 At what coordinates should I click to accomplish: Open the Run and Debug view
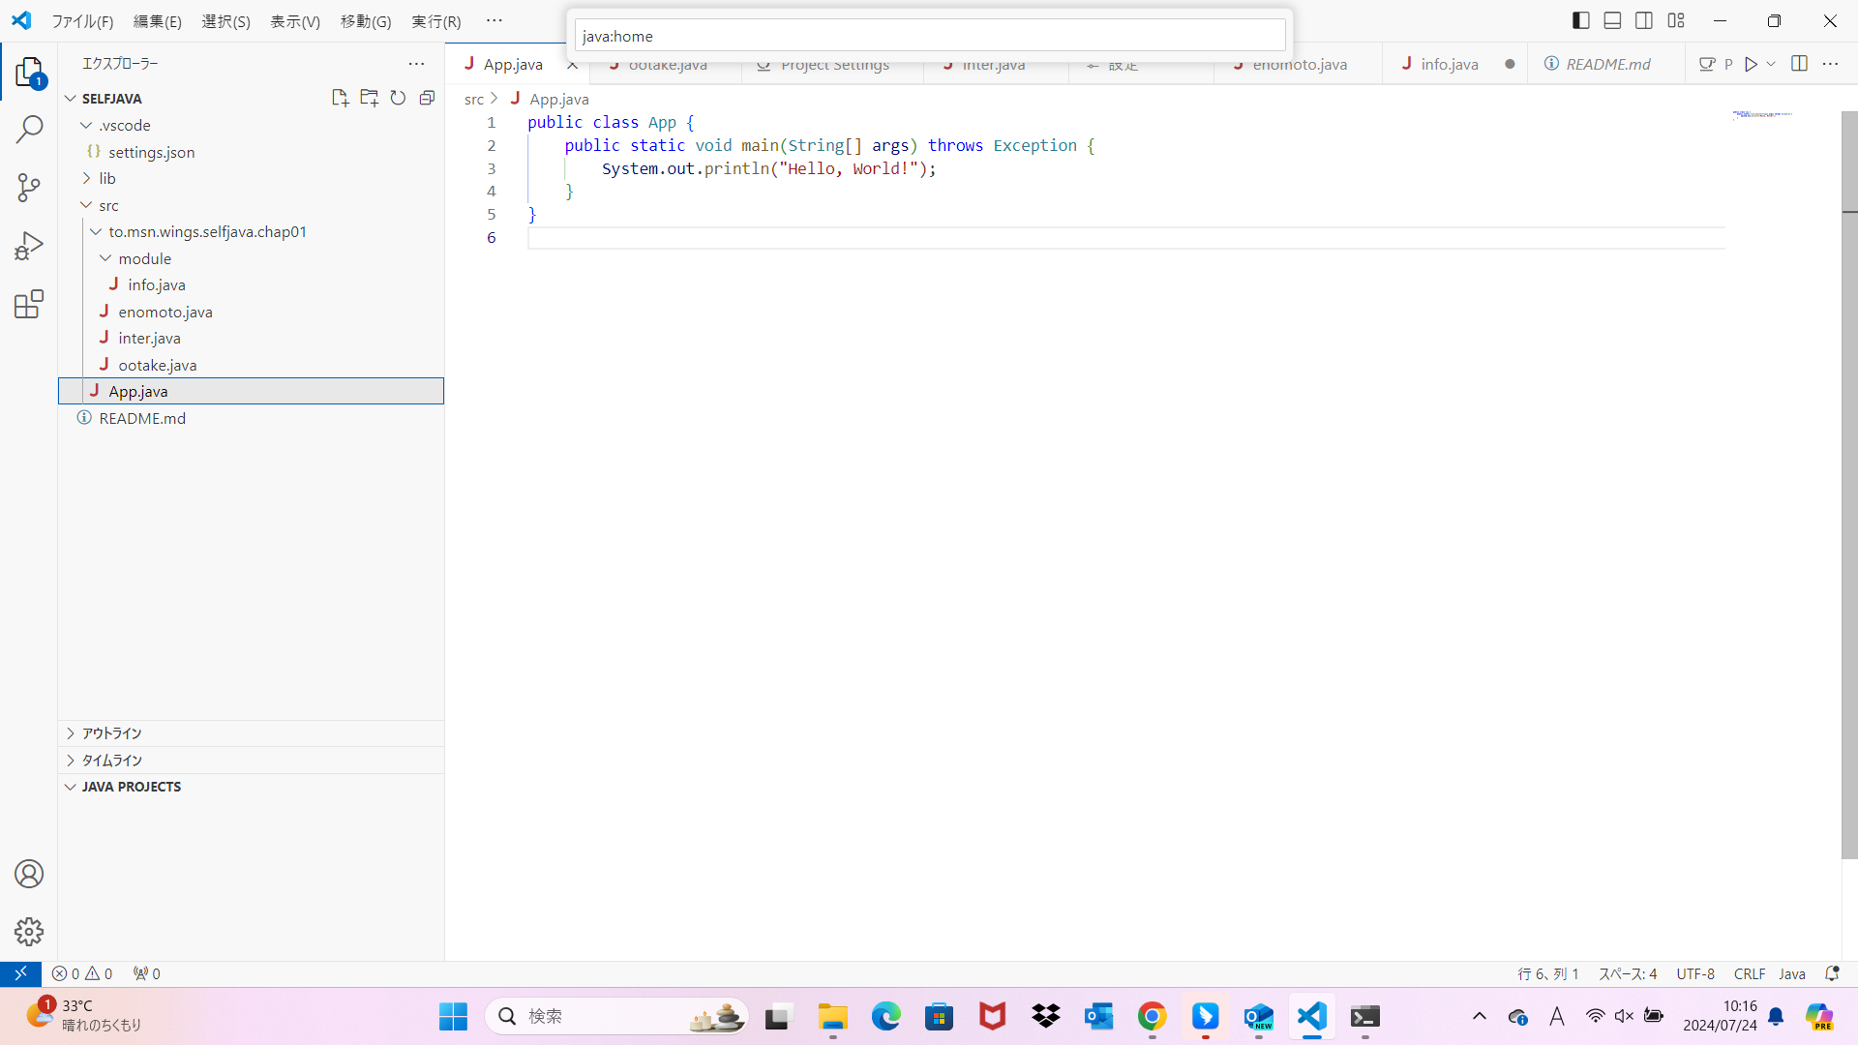pyautogui.click(x=29, y=246)
